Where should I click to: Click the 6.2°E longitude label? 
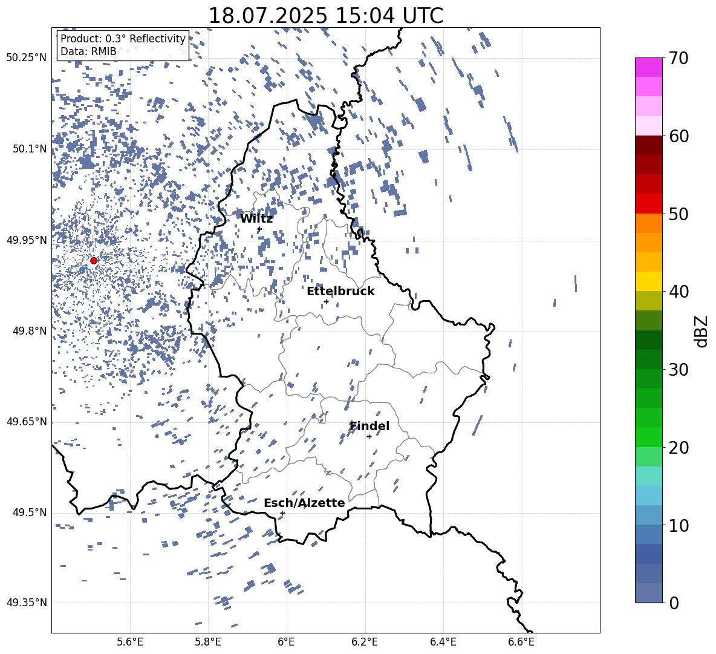click(365, 642)
